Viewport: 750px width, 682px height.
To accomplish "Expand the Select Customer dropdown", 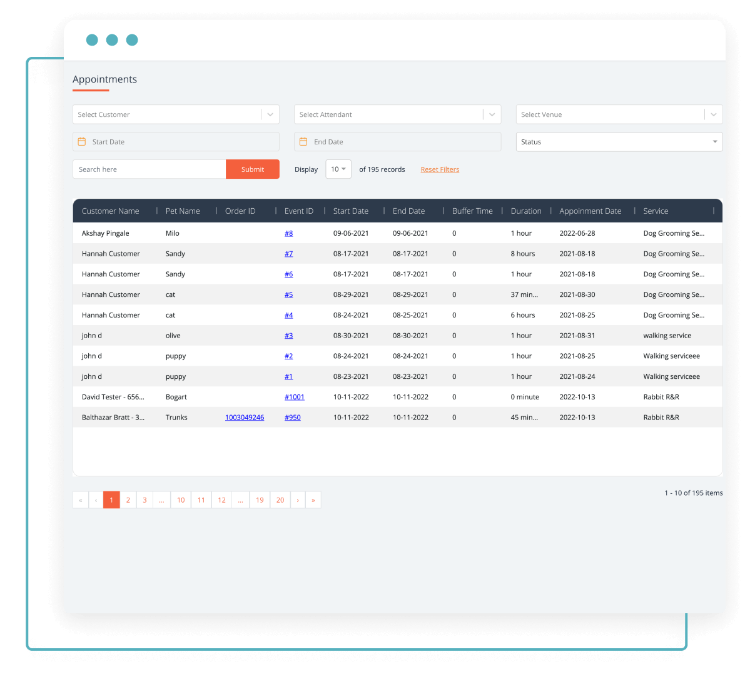I will tap(270, 114).
